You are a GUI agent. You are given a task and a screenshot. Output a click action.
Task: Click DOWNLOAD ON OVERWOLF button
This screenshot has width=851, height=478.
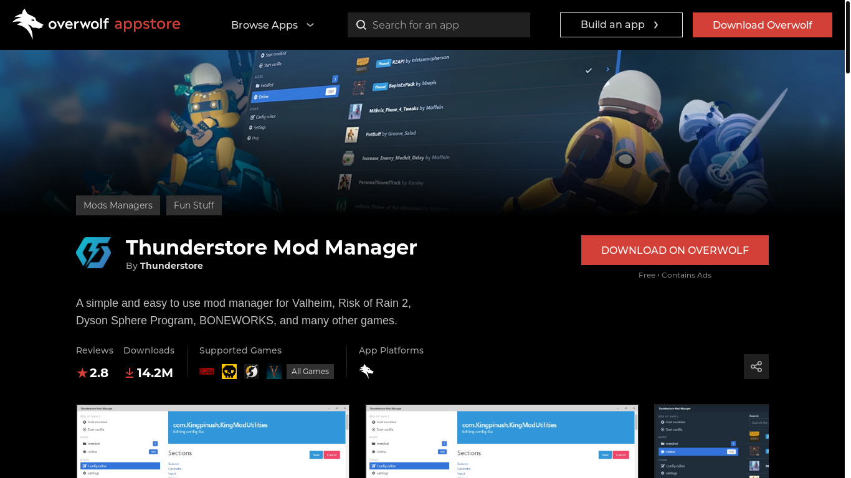pos(675,250)
